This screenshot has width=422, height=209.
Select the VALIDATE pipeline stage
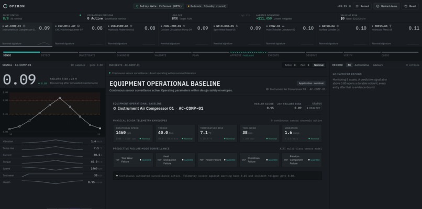173,54
